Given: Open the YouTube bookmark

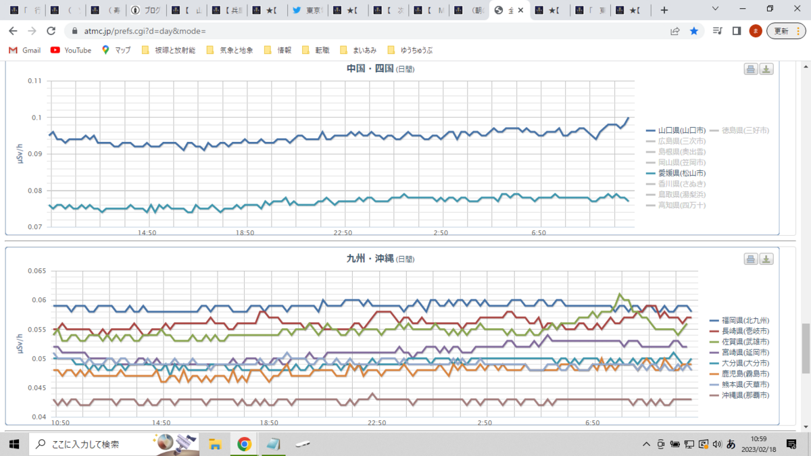Looking at the screenshot, I should tap(71, 50).
